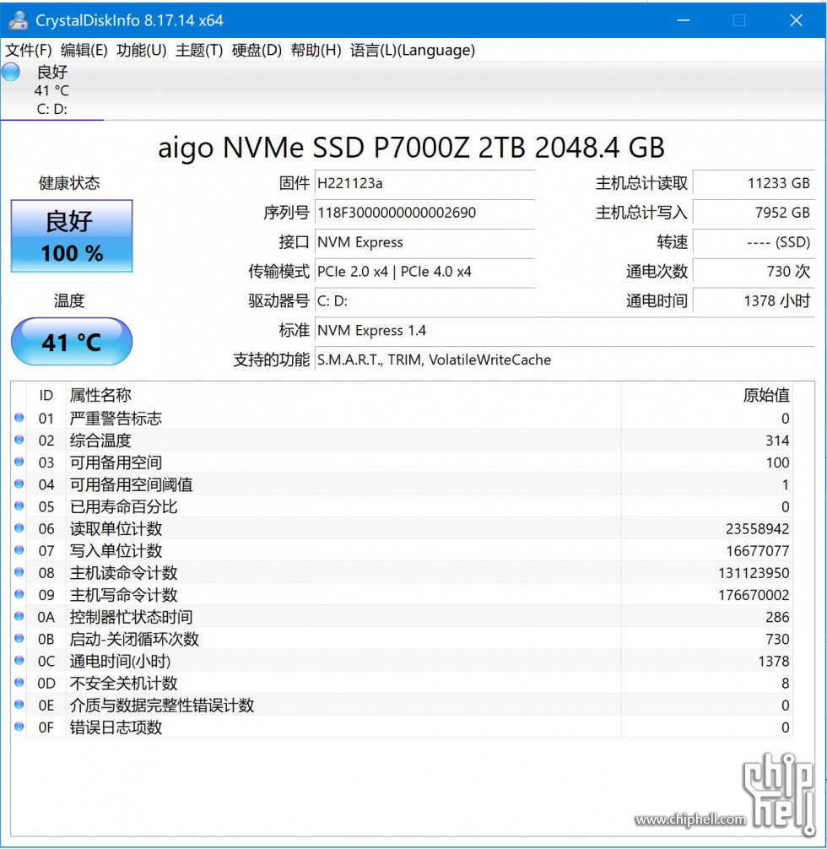827x849 pixels.
Task: Click the status dot for row 01 严重警告标志
Action: point(19,418)
